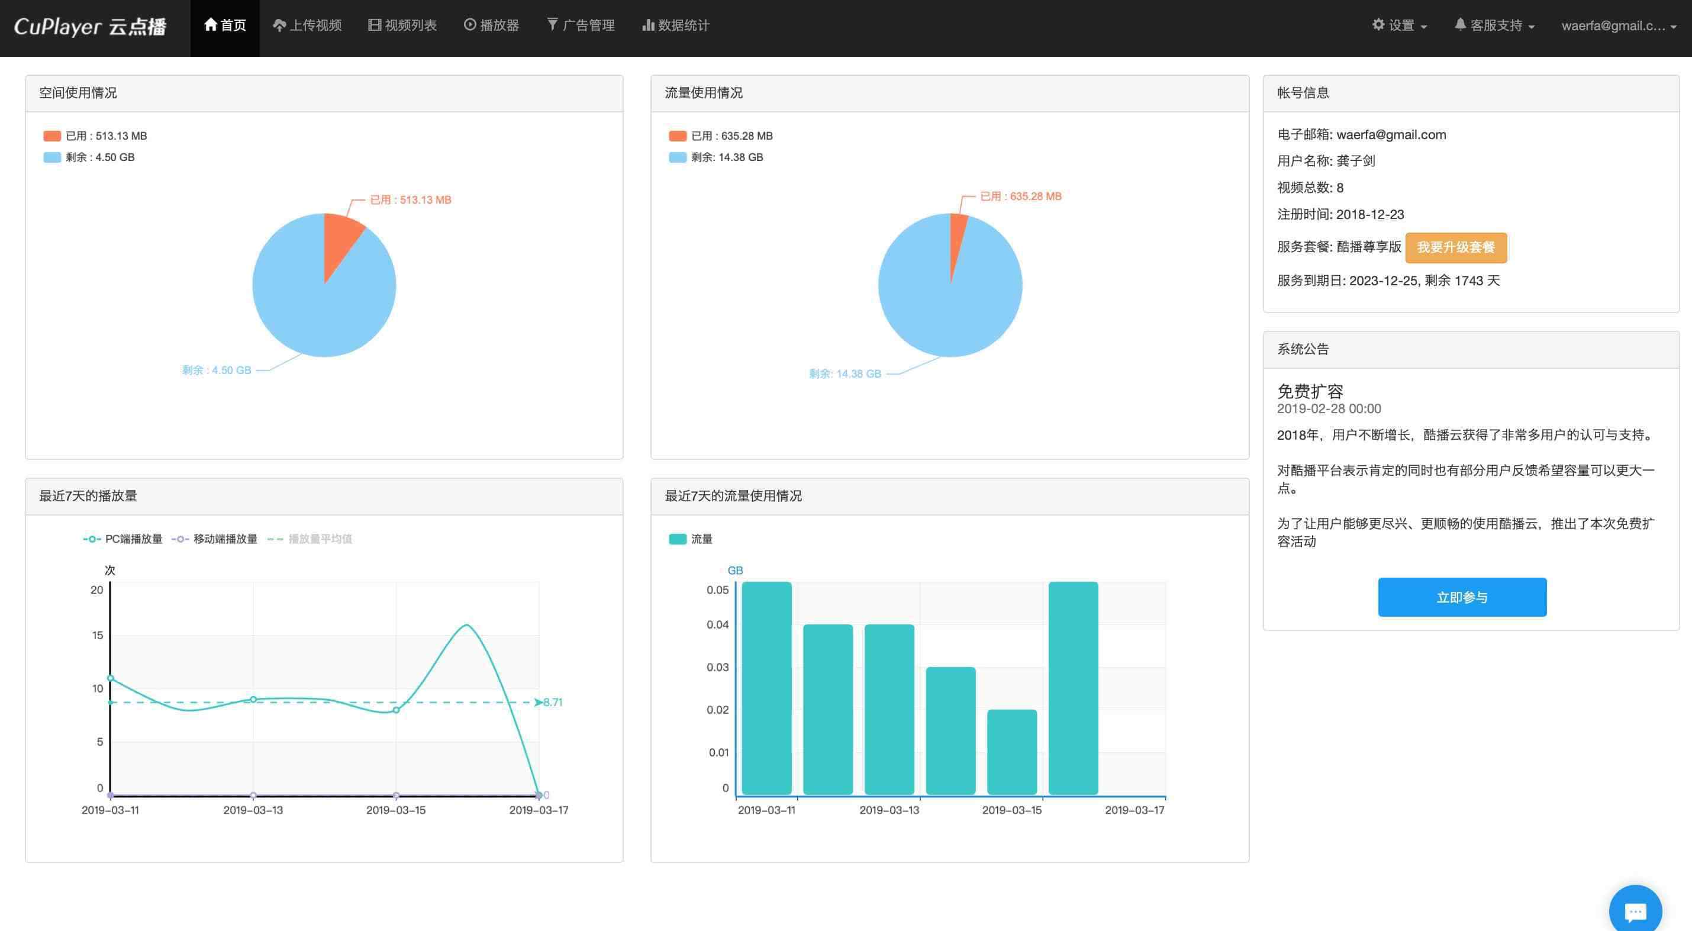1692x931 pixels.
Task: Click the 2019-03-15 traffic bar
Action: (x=1011, y=752)
